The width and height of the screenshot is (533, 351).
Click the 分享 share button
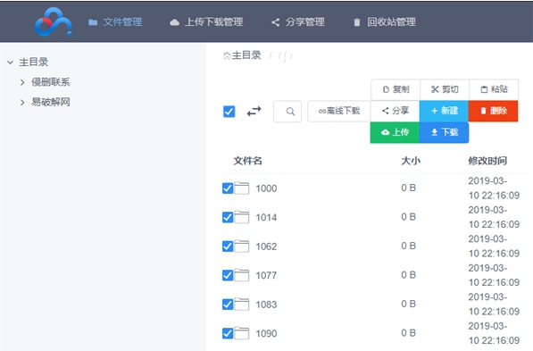(x=395, y=111)
